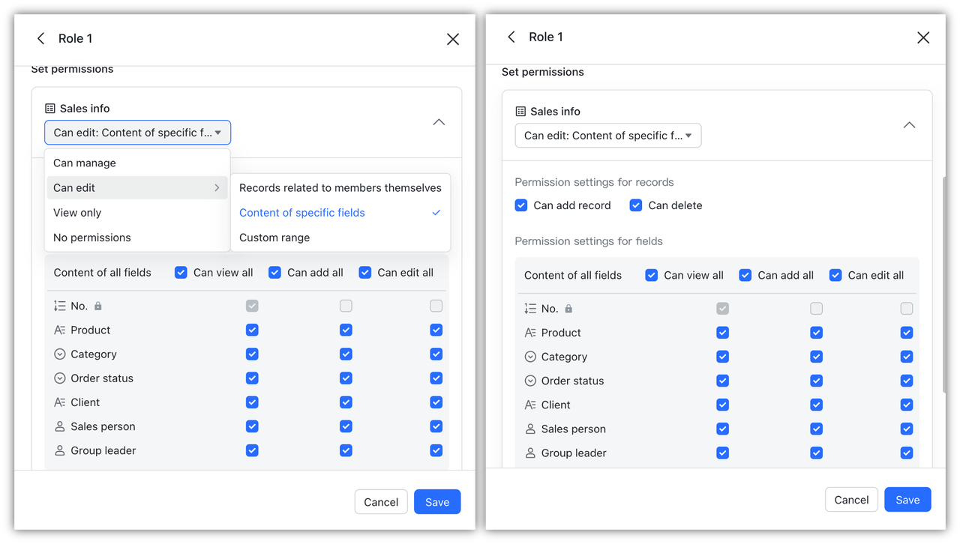Screen dimensions: 960x544
Task: Collapse Sales info section chevron in right panel
Action: [x=909, y=125]
